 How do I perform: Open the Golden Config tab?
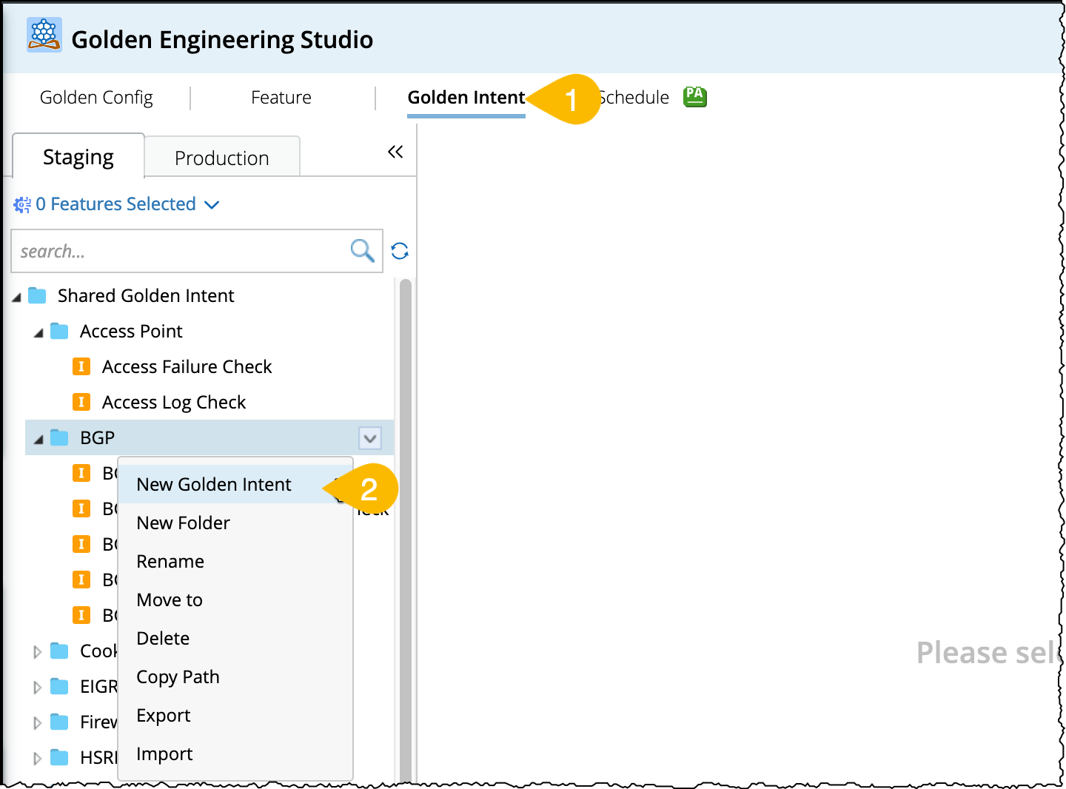pos(96,98)
